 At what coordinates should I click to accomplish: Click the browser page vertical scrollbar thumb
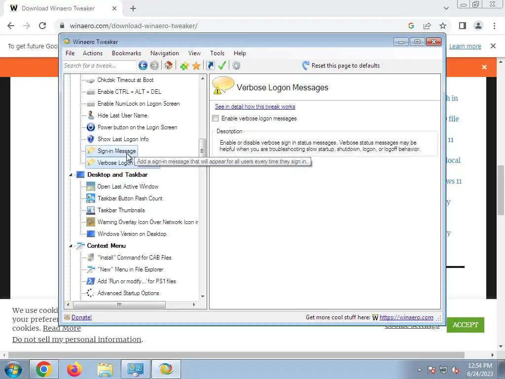tap(501, 190)
